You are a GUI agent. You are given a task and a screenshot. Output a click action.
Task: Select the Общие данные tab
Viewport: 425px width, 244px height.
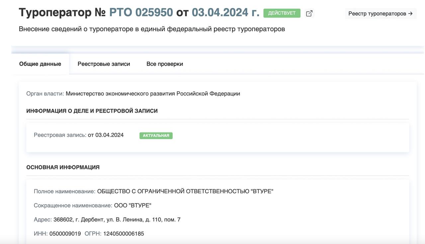(40, 64)
